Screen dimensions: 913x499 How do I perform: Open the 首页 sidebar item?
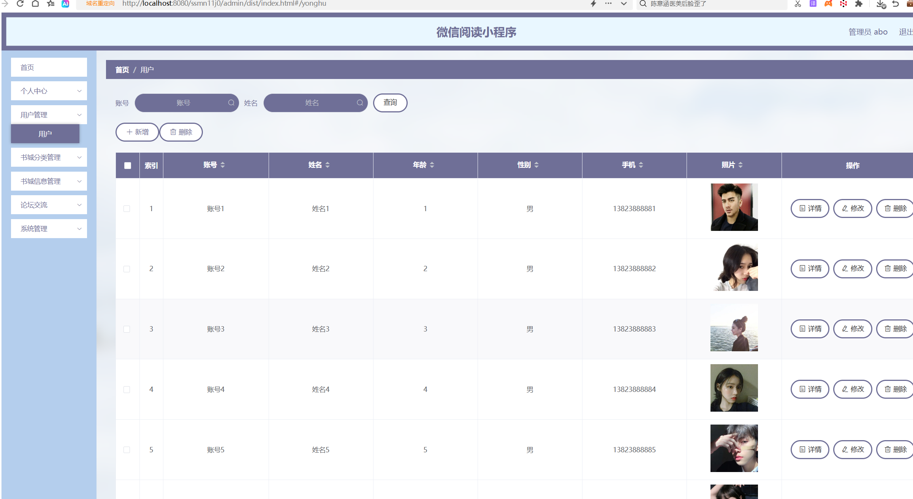[x=49, y=67]
